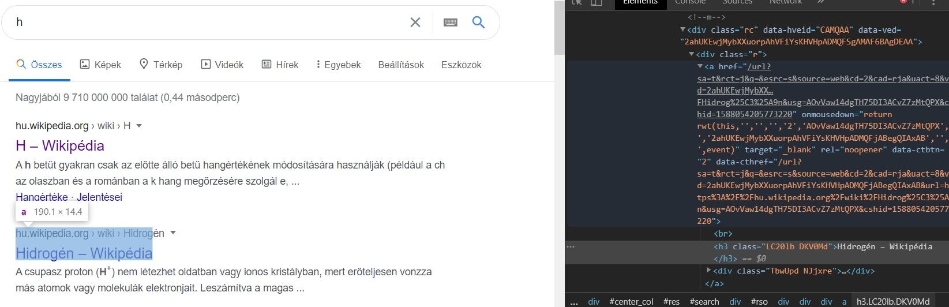Image resolution: width=949 pixels, height=307 pixels.
Task: Open the Hidrogén – Wikipédia result link
Action: pos(84,253)
